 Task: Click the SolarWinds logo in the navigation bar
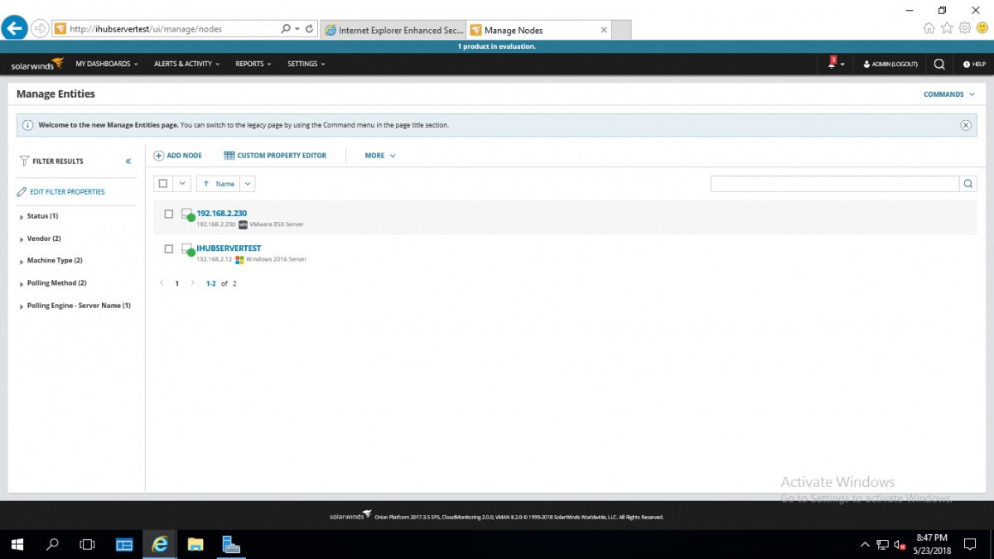(x=35, y=64)
